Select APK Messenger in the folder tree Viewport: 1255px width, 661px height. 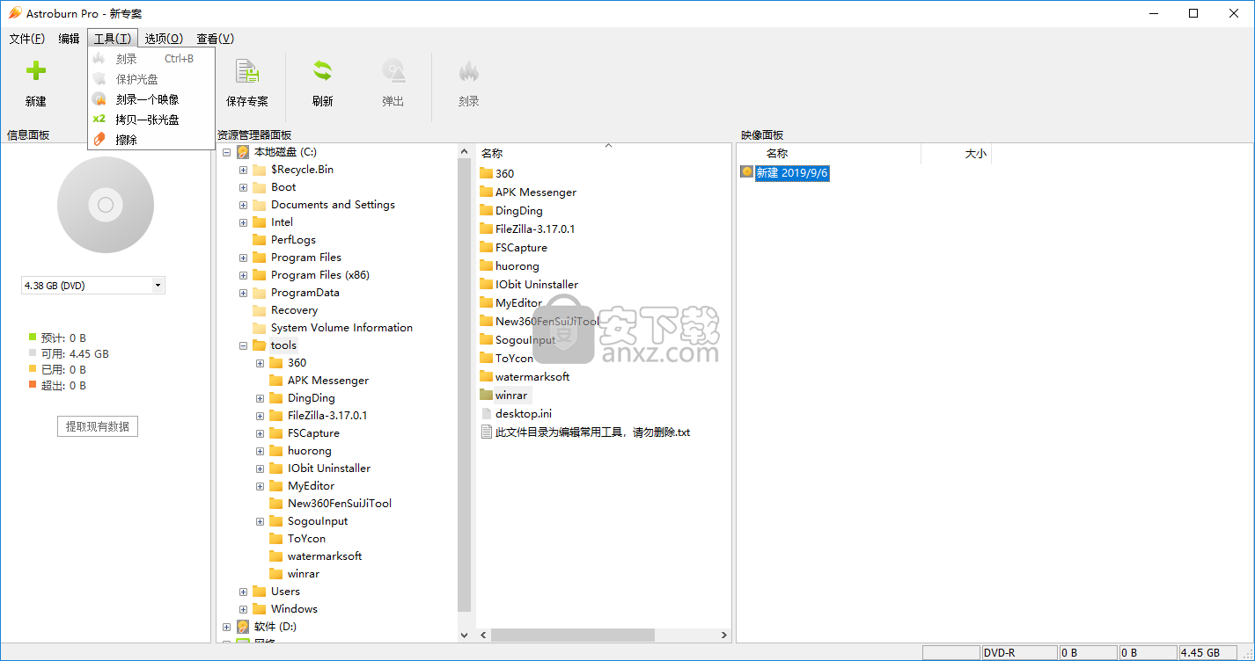coord(328,381)
